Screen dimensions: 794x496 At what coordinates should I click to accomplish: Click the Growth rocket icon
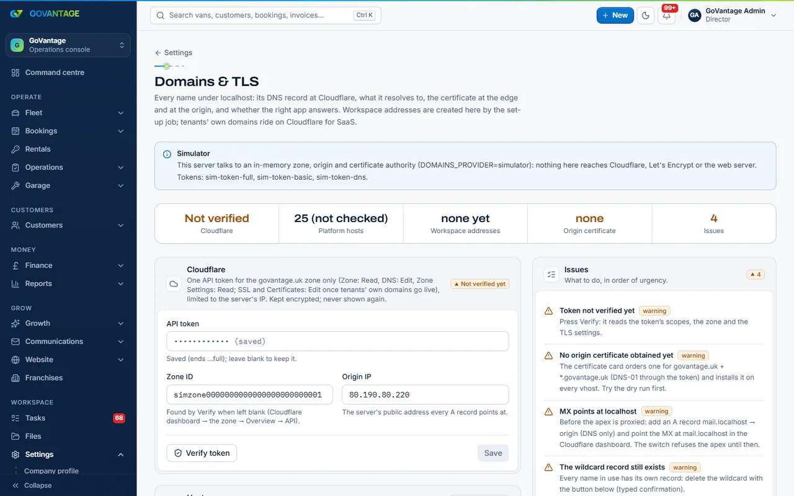[x=16, y=323]
